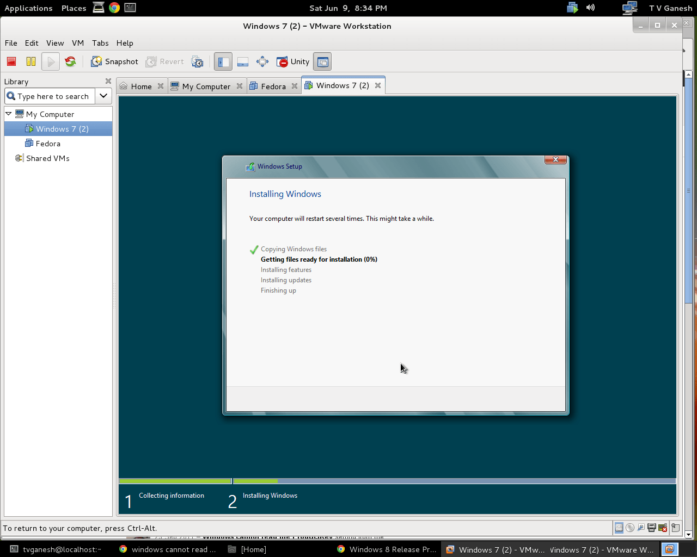Click the grey power on play icon
The height and width of the screenshot is (557, 697).
click(51, 61)
